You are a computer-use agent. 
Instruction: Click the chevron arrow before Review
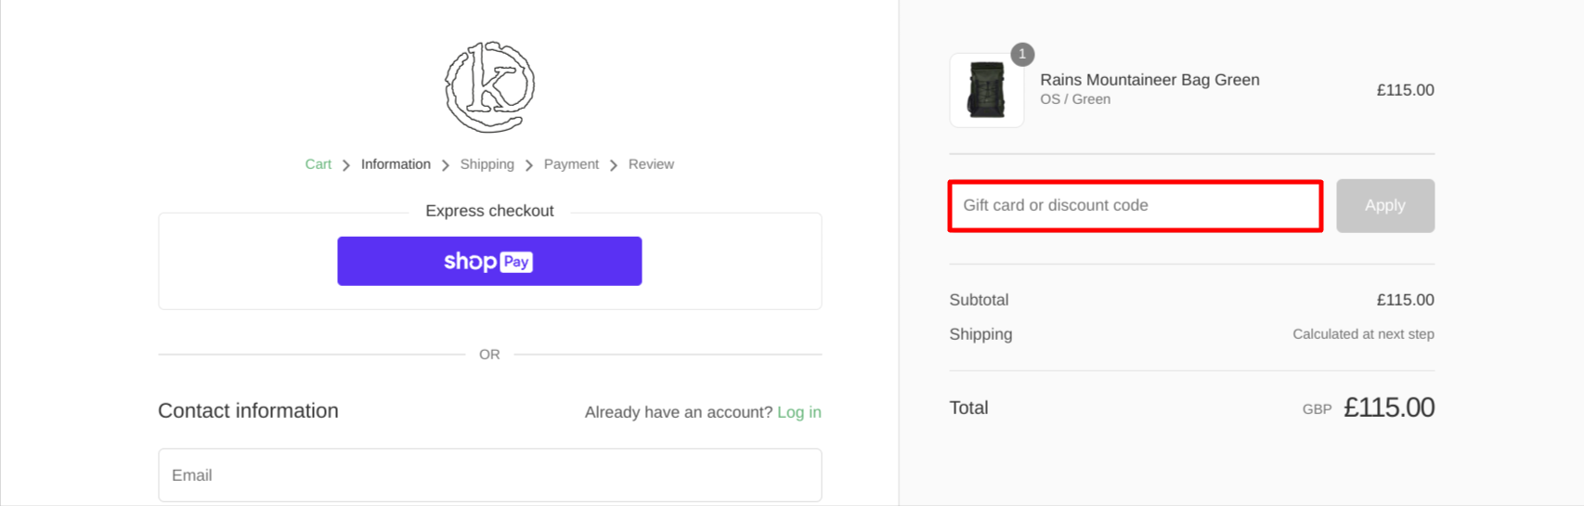pos(614,165)
